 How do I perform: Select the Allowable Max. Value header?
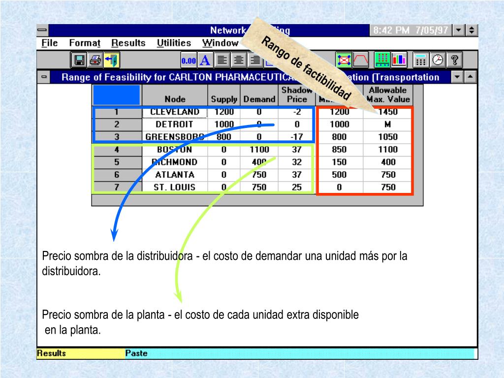click(x=388, y=95)
